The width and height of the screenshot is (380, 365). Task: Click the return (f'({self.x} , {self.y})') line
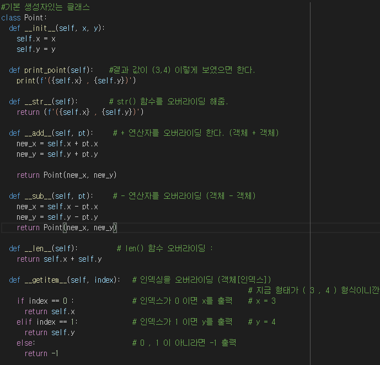click(x=80, y=112)
